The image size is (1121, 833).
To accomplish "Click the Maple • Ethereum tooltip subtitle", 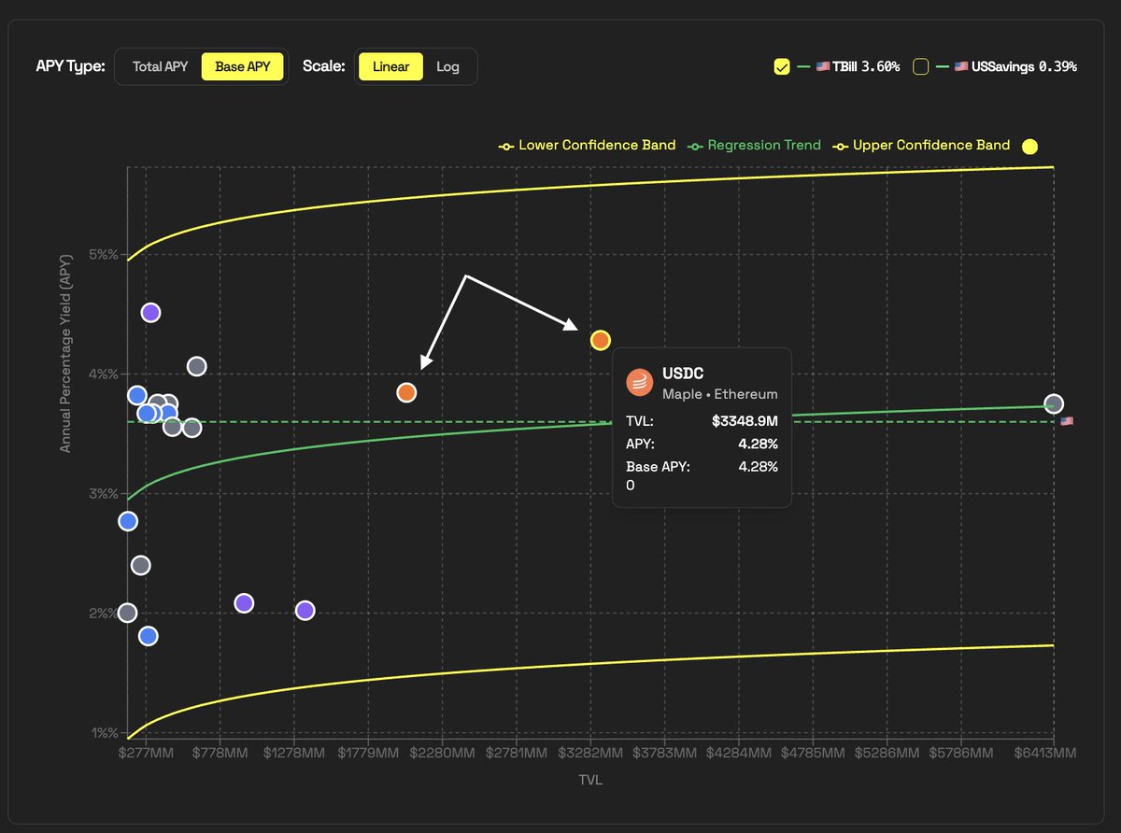I will (719, 394).
